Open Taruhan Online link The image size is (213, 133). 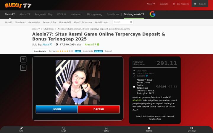pyautogui.click(x=50, y=22)
